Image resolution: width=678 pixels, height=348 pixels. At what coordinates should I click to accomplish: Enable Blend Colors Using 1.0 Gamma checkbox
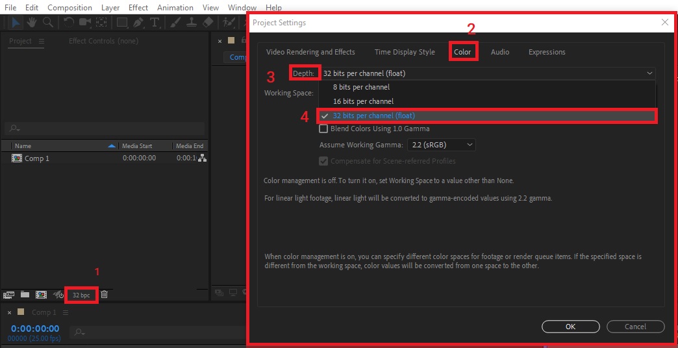324,129
